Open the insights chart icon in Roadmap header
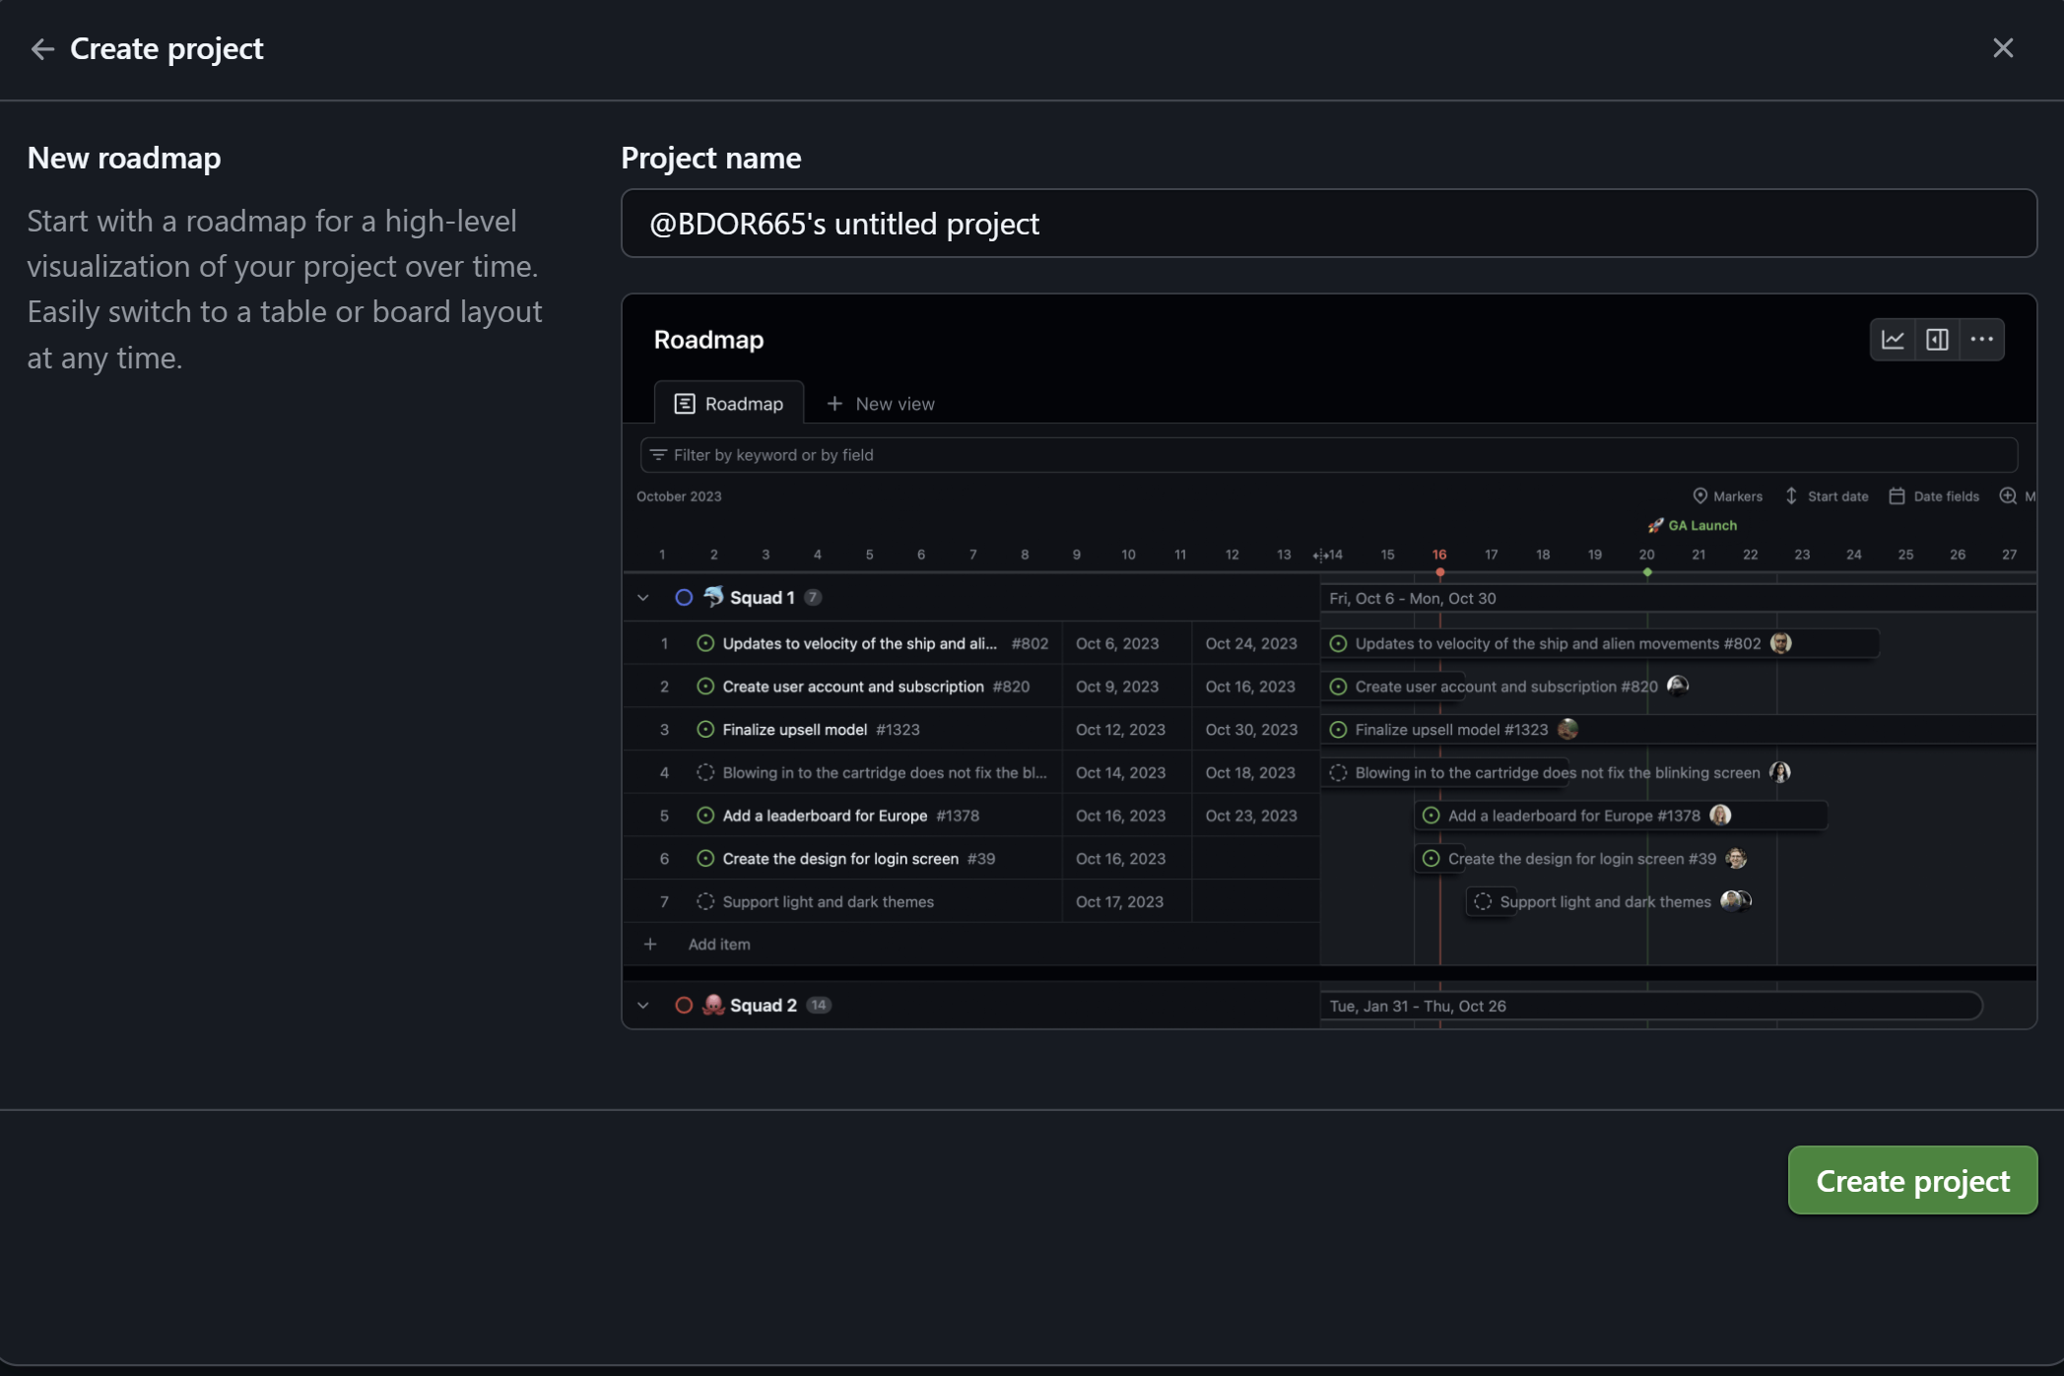The image size is (2064, 1376). [1893, 340]
